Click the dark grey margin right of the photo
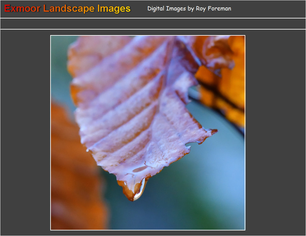306x236 pixels. coord(275,133)
